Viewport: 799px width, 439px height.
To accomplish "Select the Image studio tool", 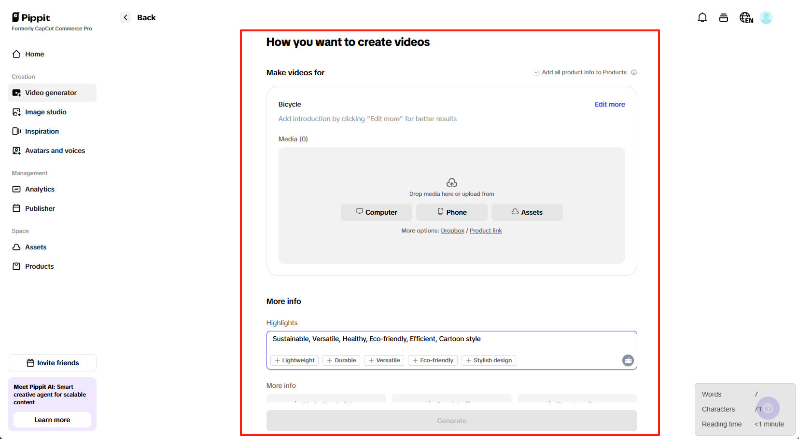I will (x=45, y=112).
